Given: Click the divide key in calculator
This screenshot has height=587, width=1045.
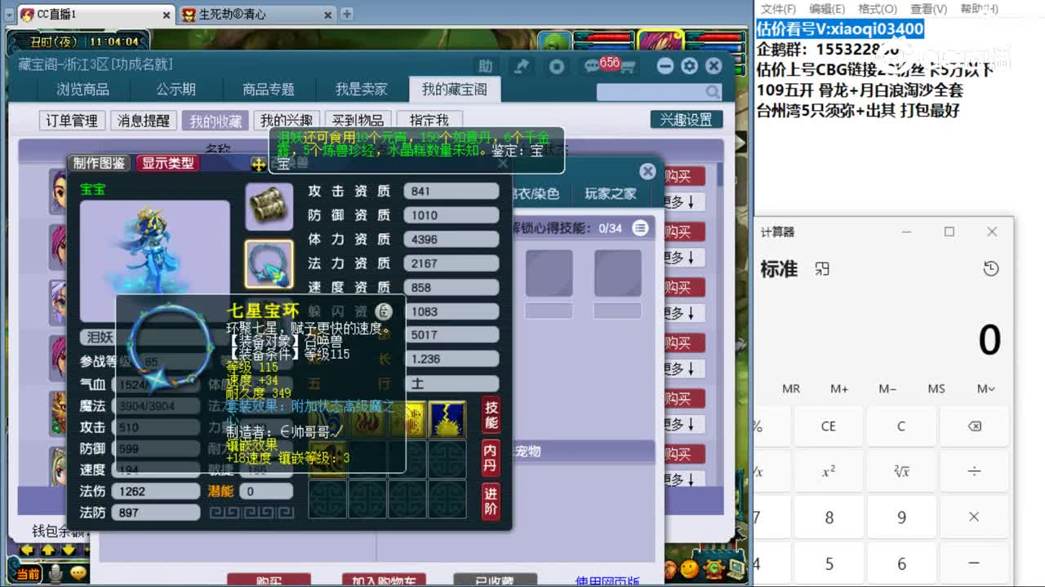Looking at the screenshot, I should (974, 471).
